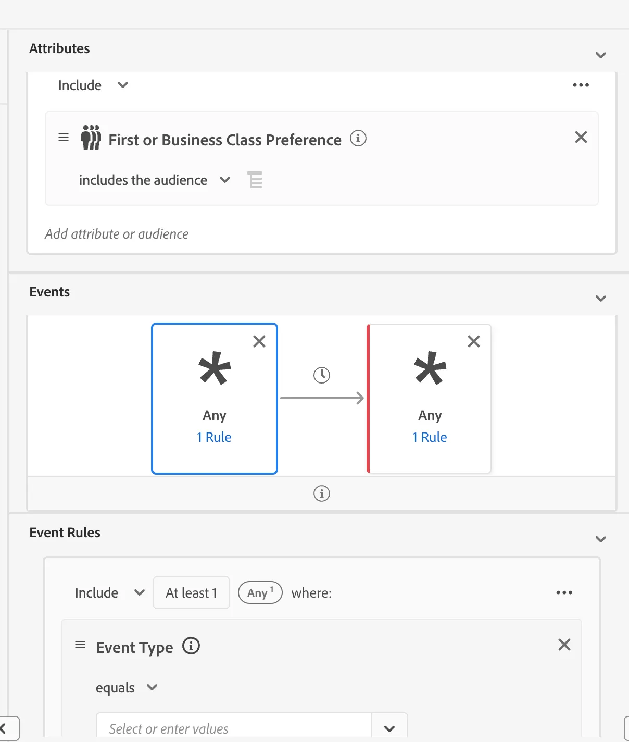This screenshot has height=742, width=629.
Task: Remove the Event Type rule
Action: tap(564, 645)
